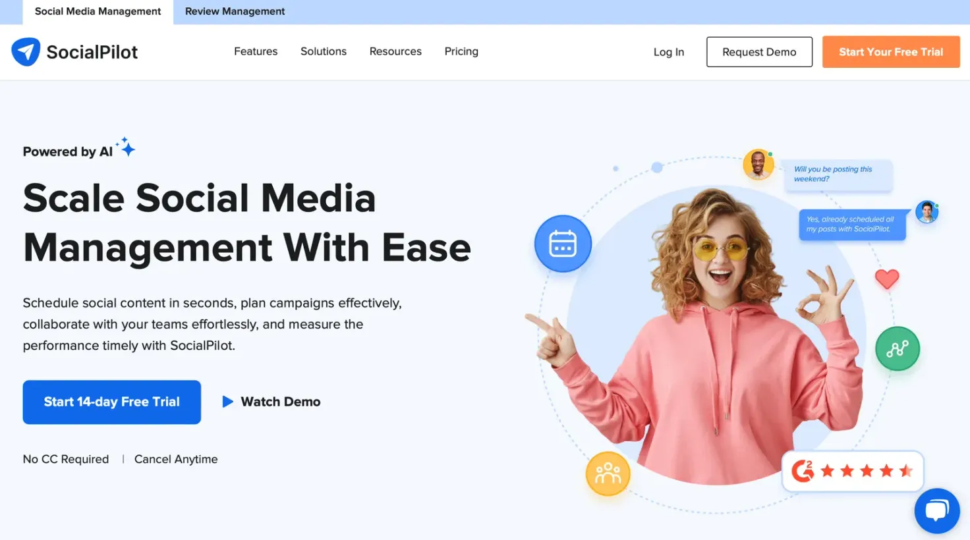Image resolution: width=970 pixels, height=540 pixels.
Task: Click the Start 14-day Free Trial button
Action: (112, 402)
